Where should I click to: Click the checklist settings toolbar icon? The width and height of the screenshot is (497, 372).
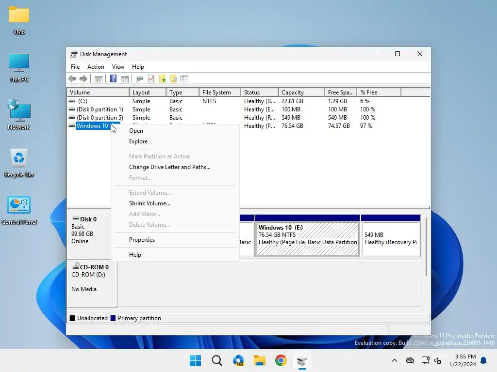pyautogui.click(x=184, y=78)
